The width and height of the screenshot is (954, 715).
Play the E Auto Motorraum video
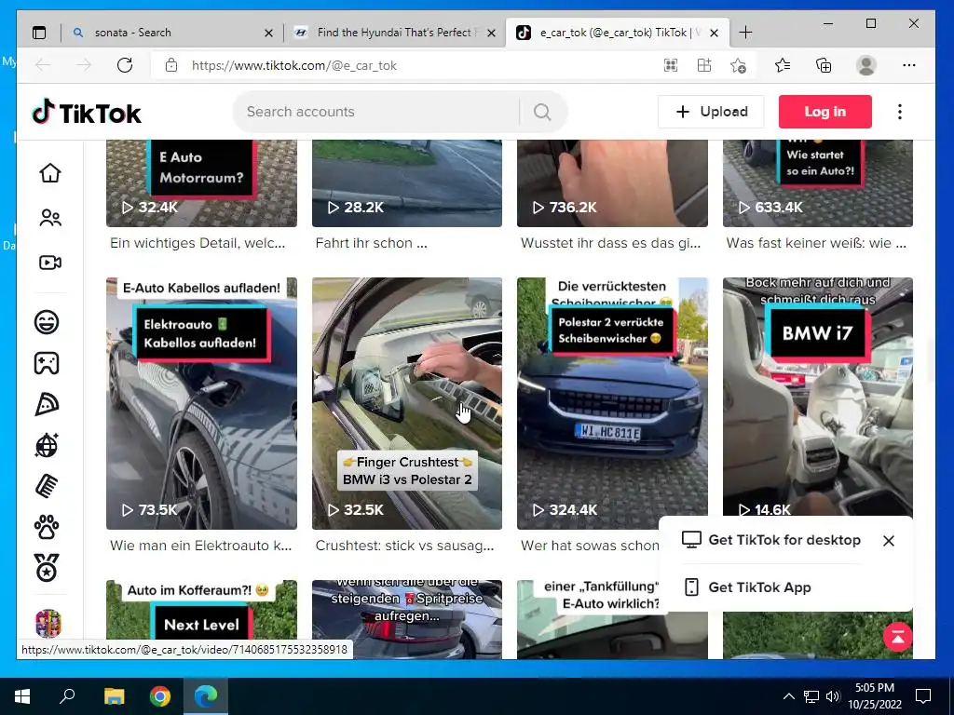click(x=201, y=183)
